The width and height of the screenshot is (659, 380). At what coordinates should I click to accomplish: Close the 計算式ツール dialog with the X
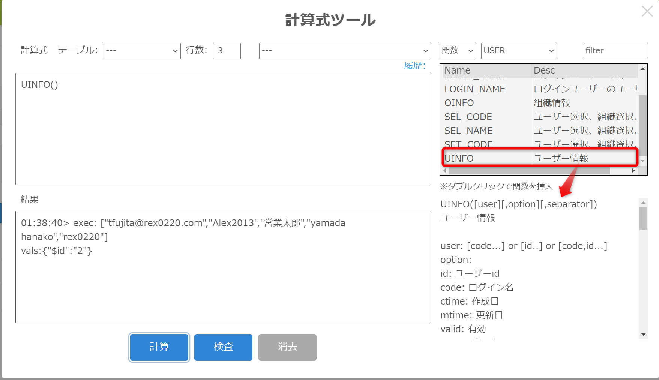click(x=647, y=11)
